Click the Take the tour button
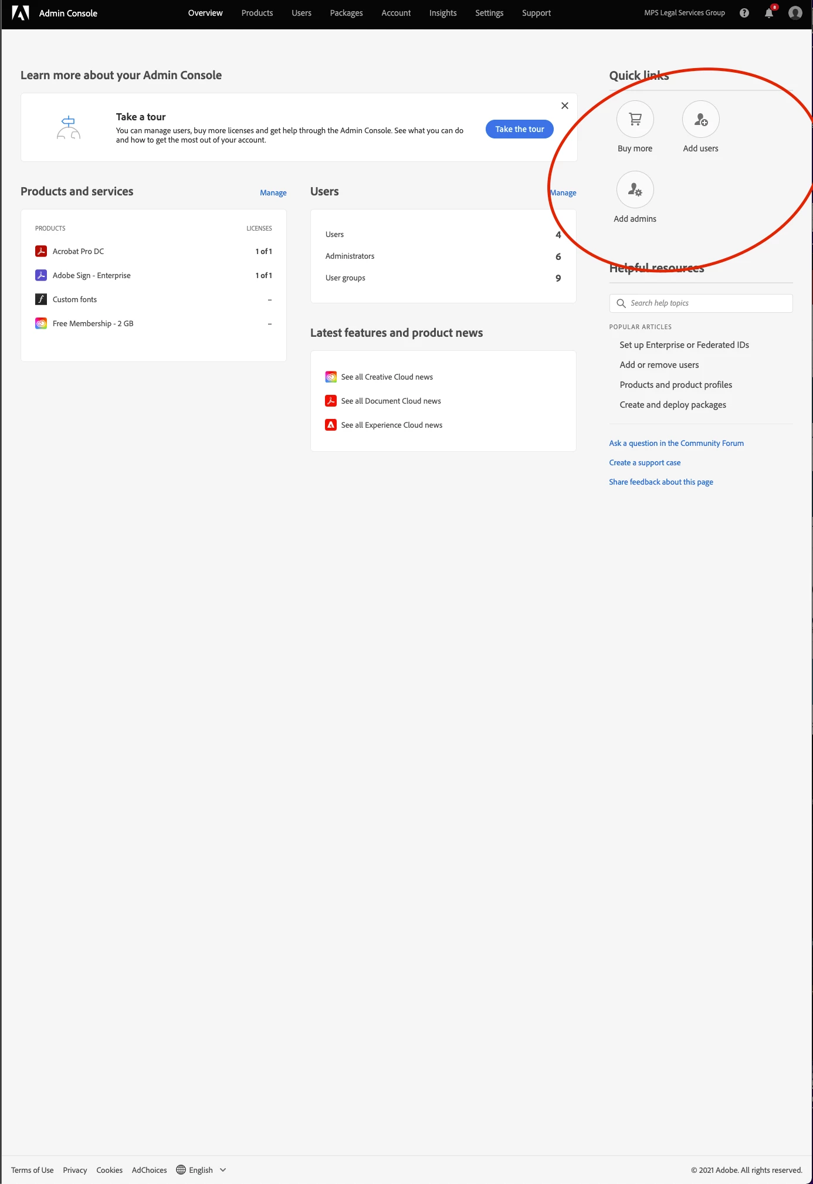 520,129
